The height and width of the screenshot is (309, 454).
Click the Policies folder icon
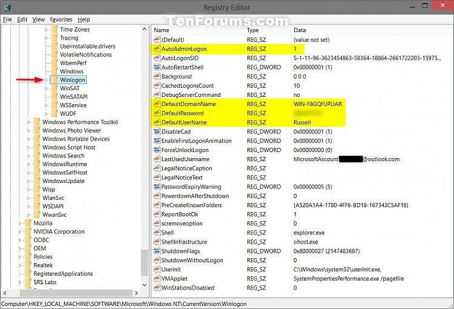click(x=28, y=256)
